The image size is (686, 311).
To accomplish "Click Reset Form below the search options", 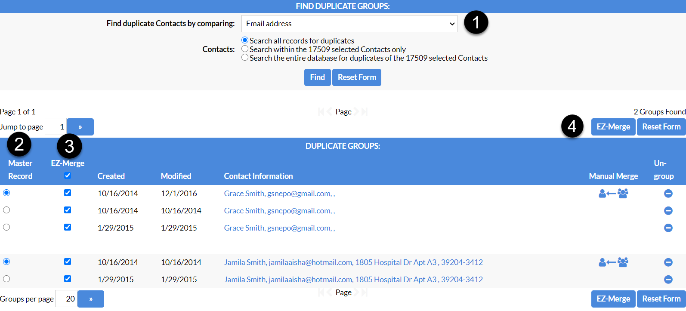I will [357, 77].
